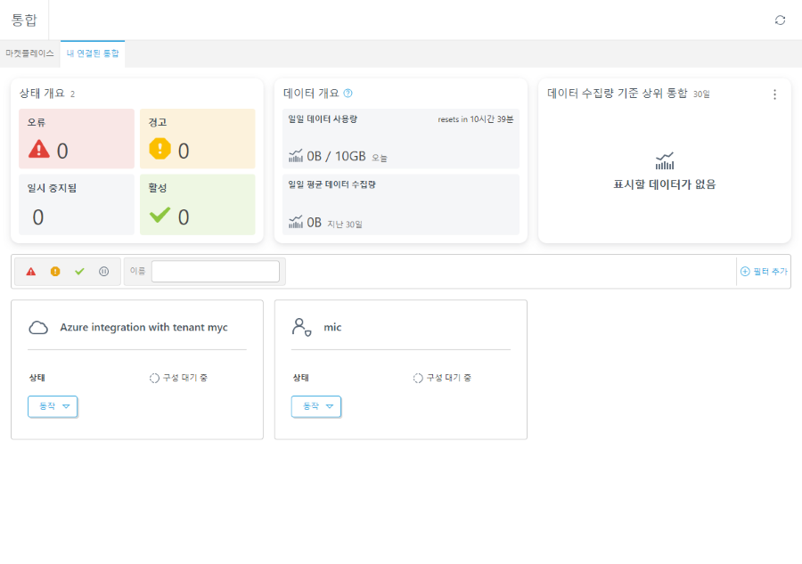This screenshot has width=802, height=564.
Task: Open the three-dot menu of top integrations card
Action: 775,94
